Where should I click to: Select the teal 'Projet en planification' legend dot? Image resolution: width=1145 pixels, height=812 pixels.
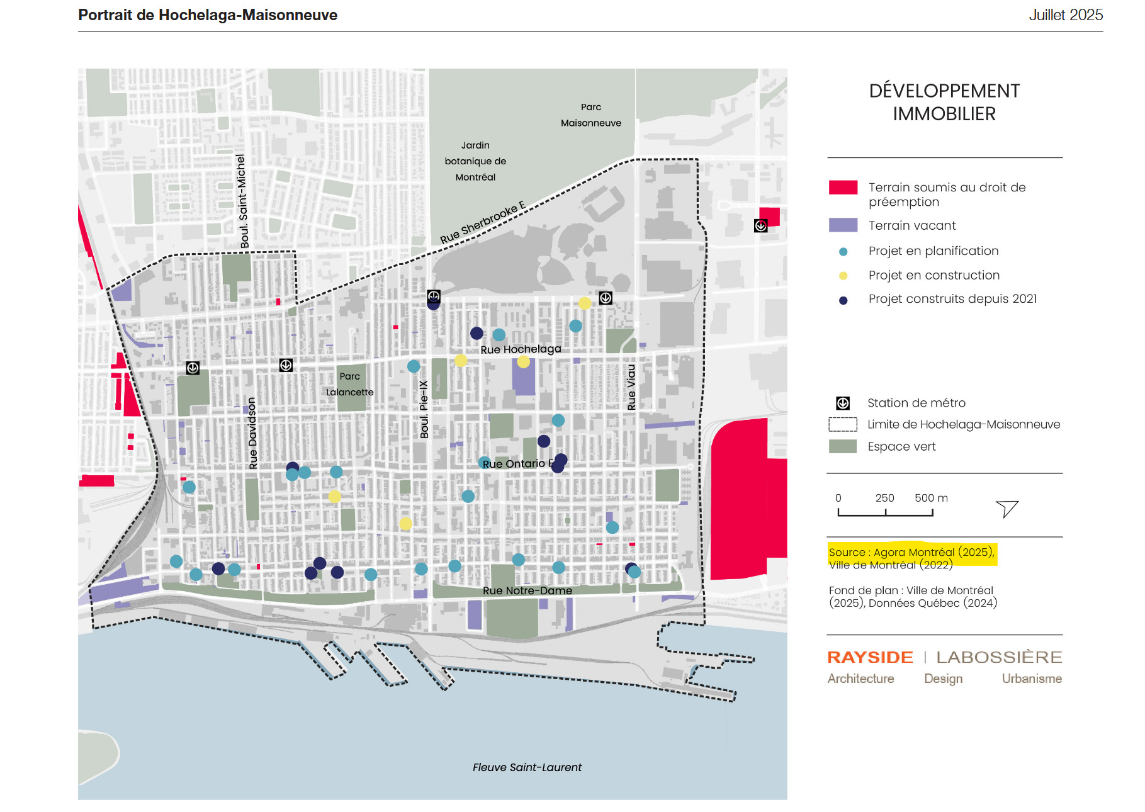point(843,252)
